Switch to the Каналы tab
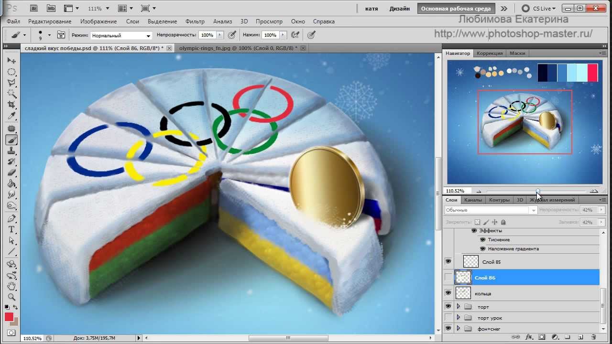Viewport: 612px width, 344px height. (x=473, y=200)
